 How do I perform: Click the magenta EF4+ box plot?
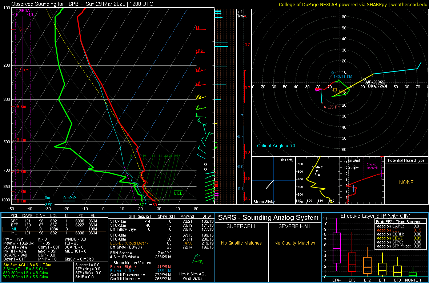[x=336, y=244]
